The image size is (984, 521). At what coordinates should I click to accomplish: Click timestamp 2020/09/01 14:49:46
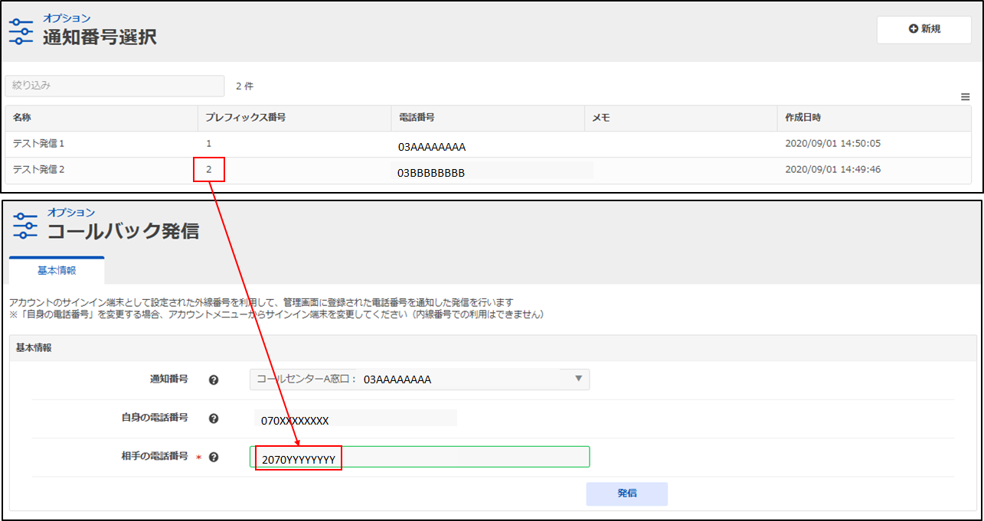pyautogui.click(x=833, y=170)
